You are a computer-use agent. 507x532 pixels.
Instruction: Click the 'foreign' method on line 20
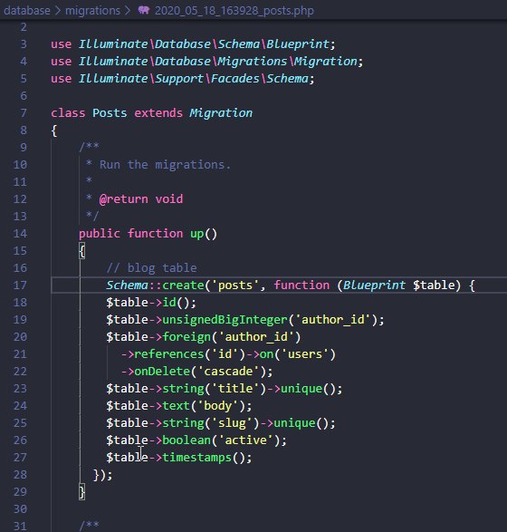pyautogui.click(x=187, y=337)
